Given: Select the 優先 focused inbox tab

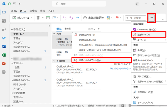Looking at the screenshot, I should pos(59,29).
